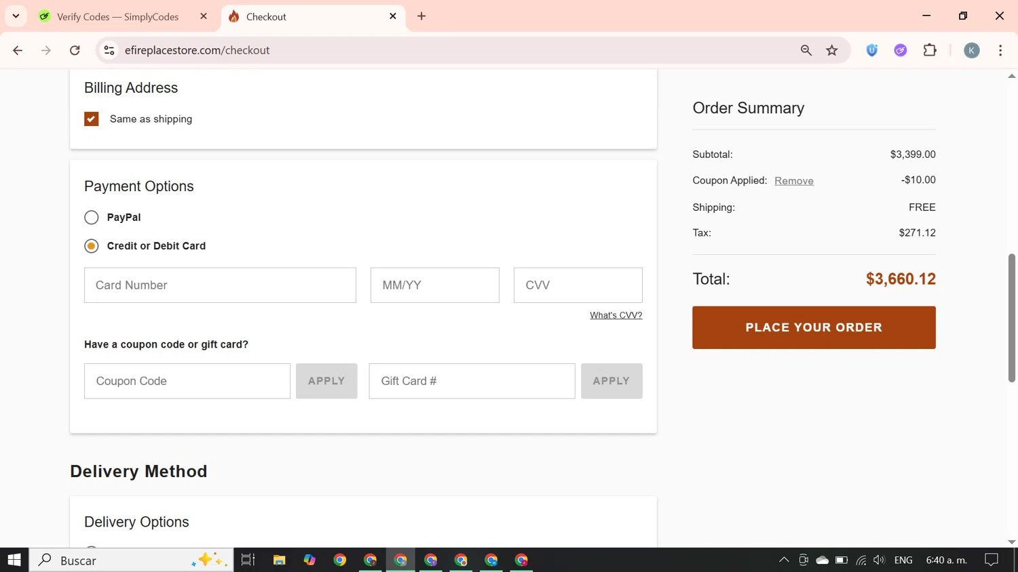
Task: Open the volume speaker icon
Action: 879,560
